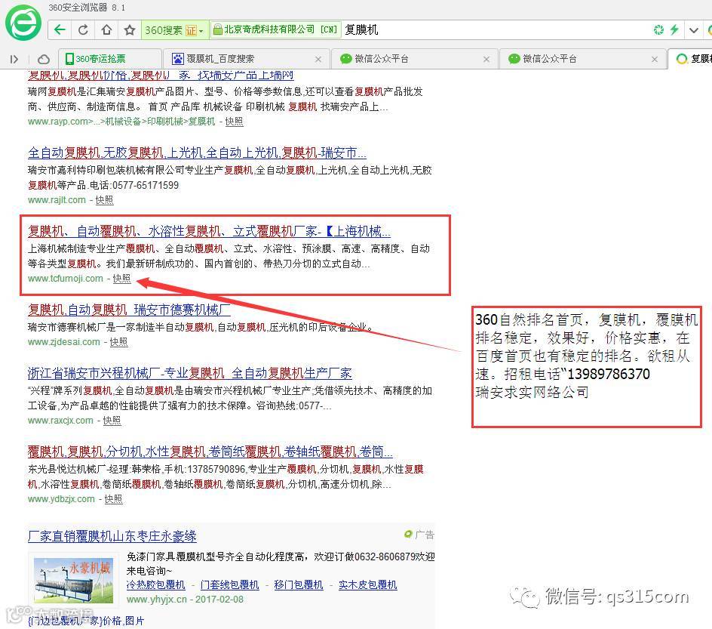Click the cloud sync icon
The height and width of the screenshot is (629, 712).
click(43, 59)
